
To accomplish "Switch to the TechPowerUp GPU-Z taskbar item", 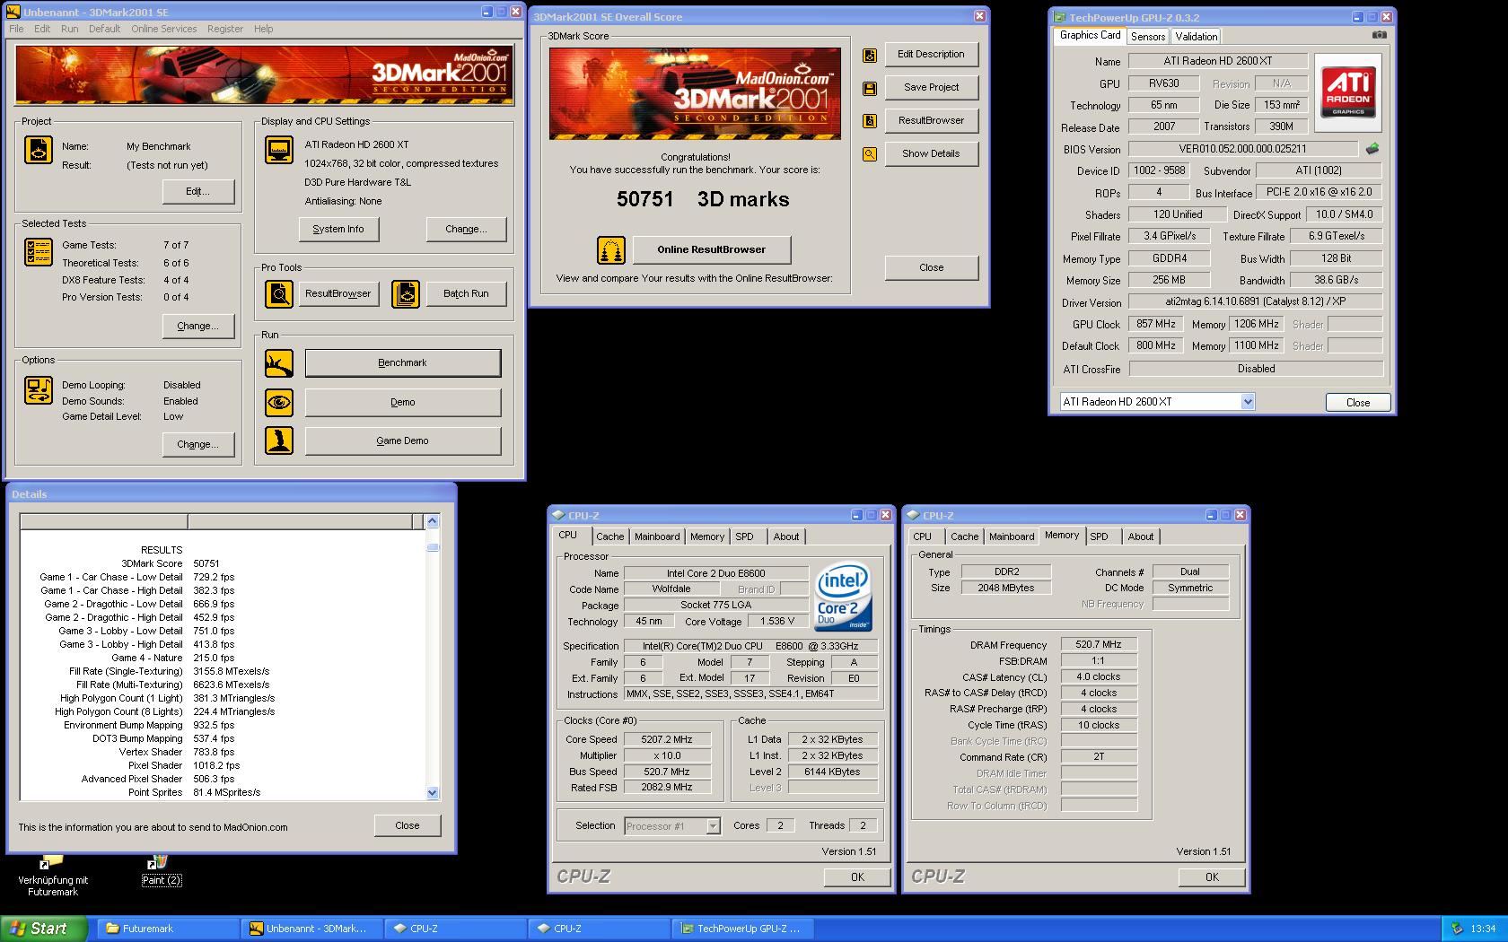I will click(x=742, y=929).
